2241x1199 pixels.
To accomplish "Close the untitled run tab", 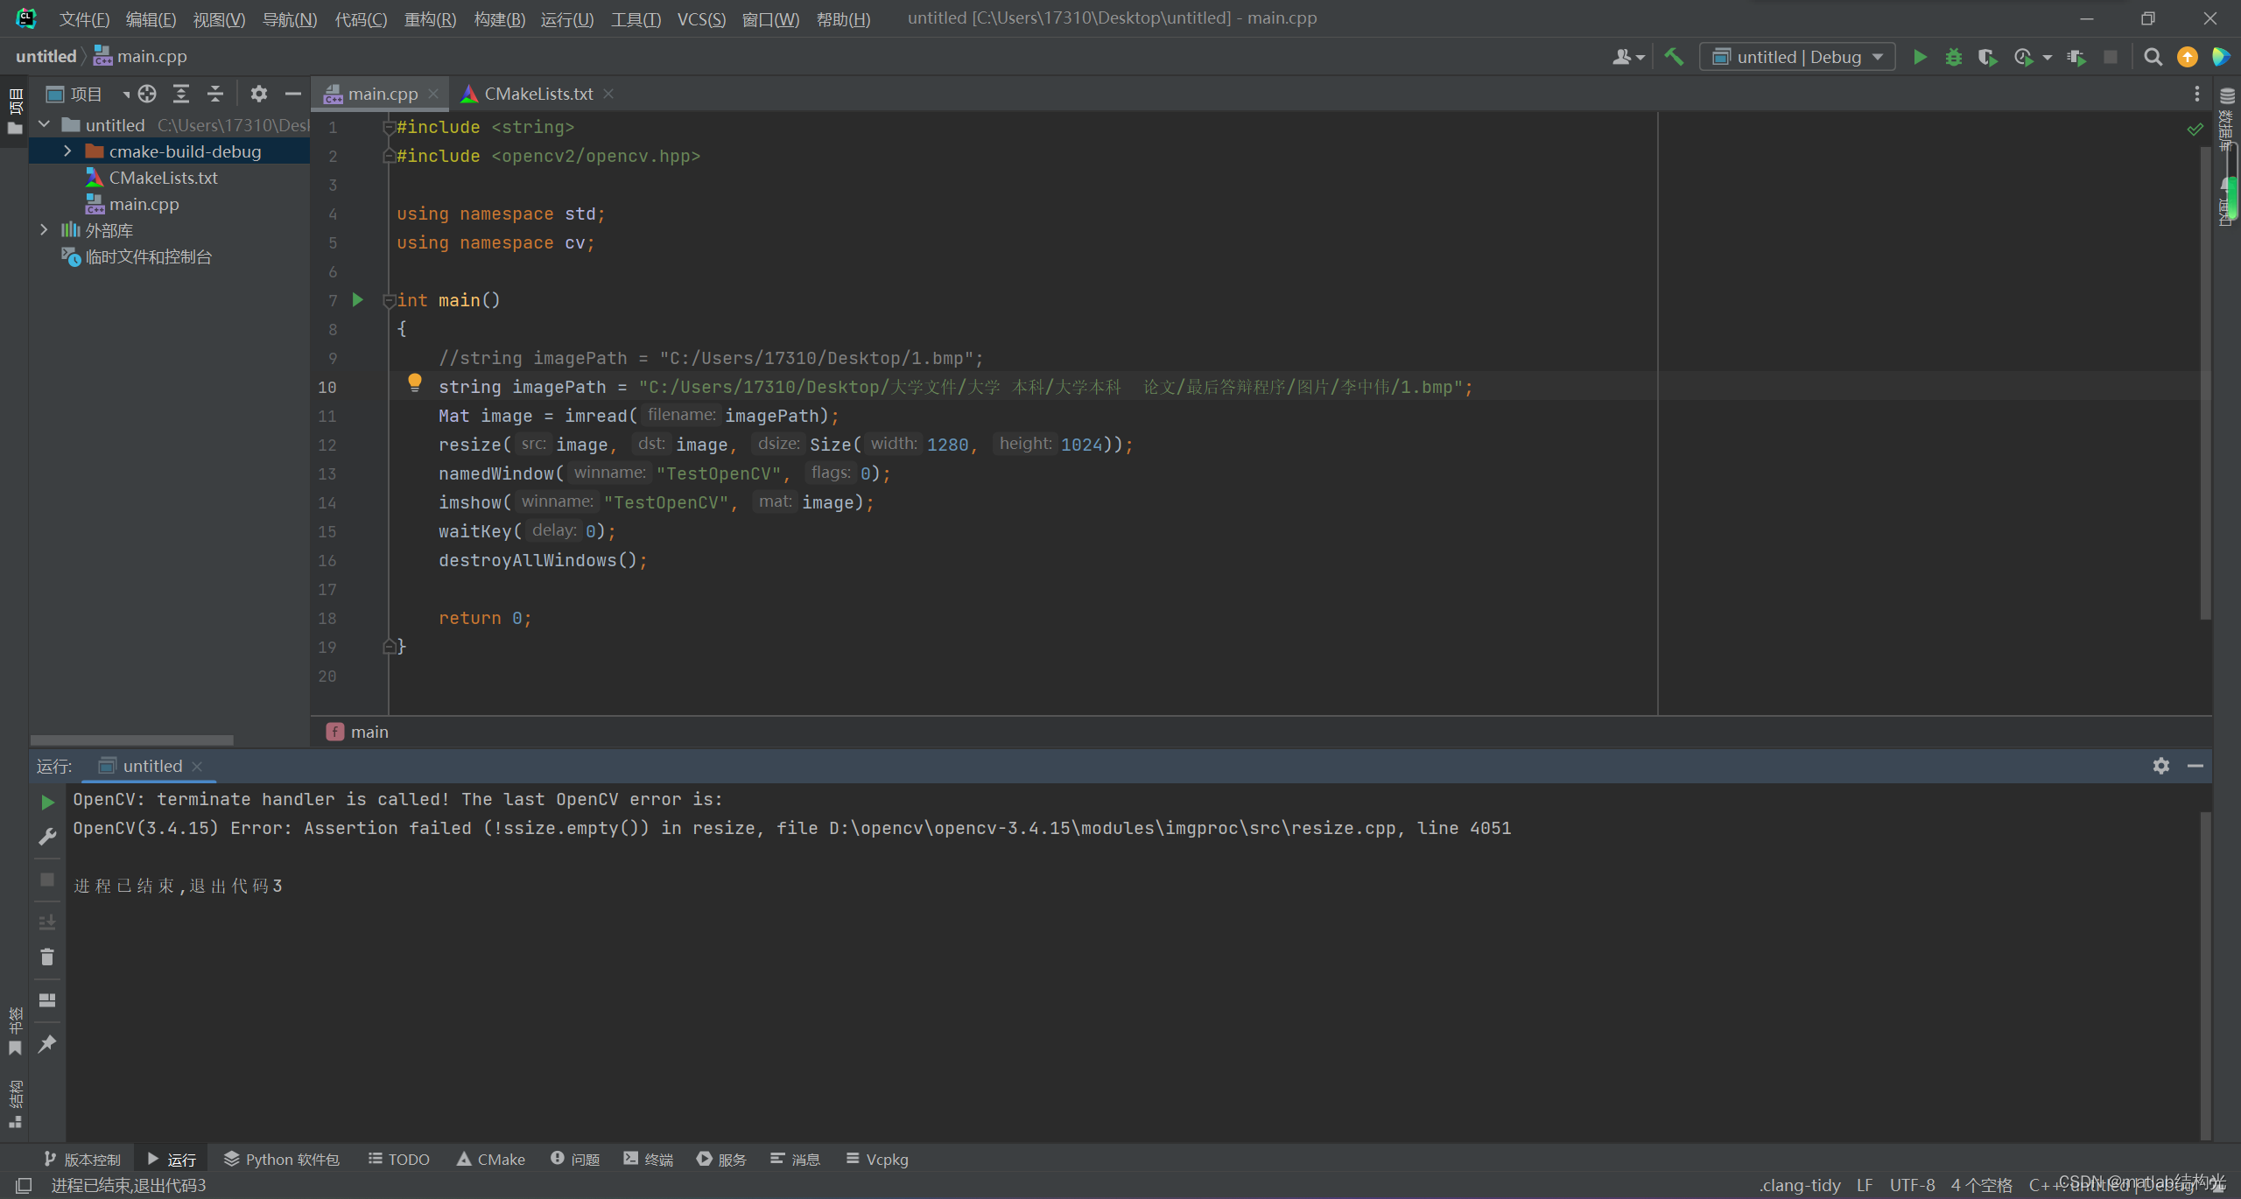I will click(x=197, y=766).
